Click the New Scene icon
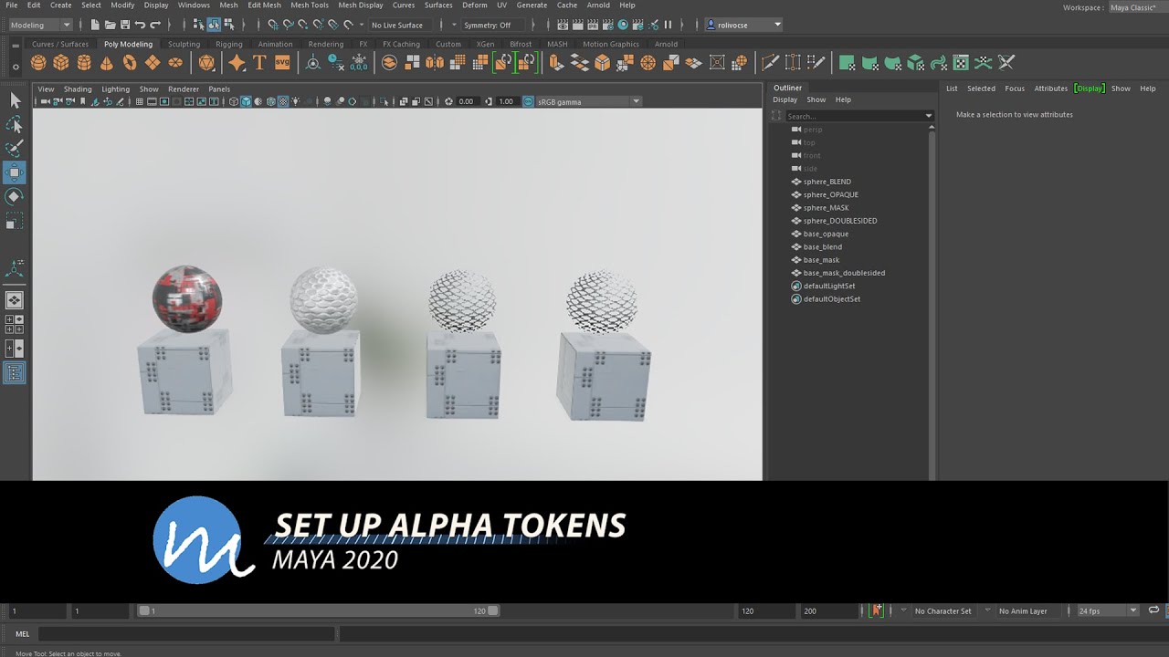 click(95, 25)
